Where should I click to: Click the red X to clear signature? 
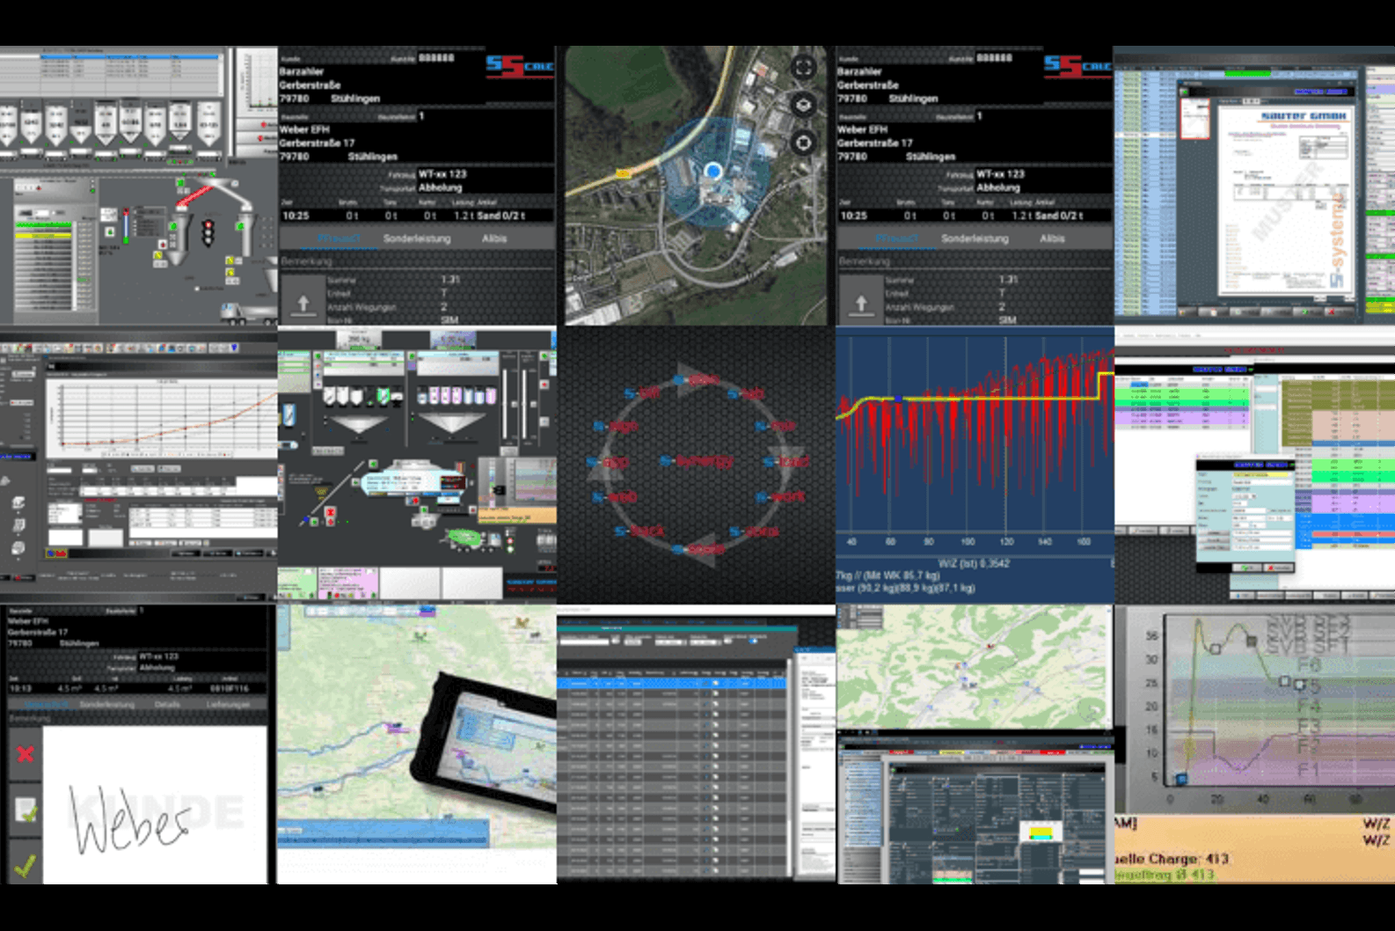pyautogui.click(x=26, y=754)
